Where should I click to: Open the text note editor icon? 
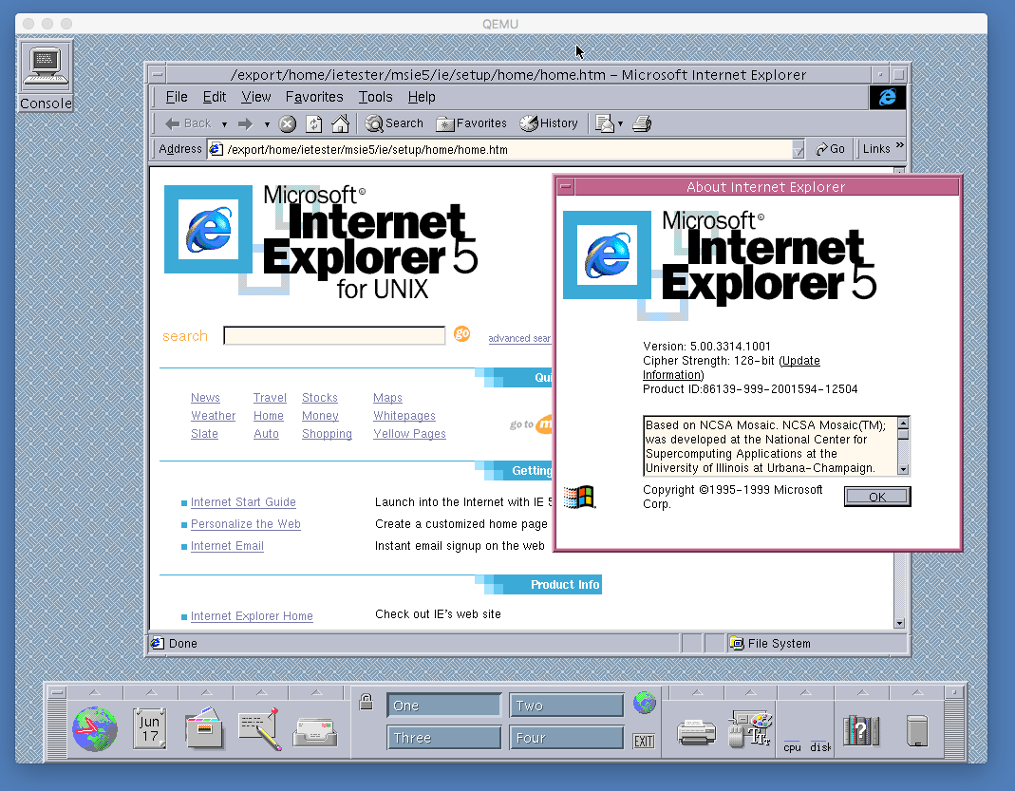tap(259, 729)
